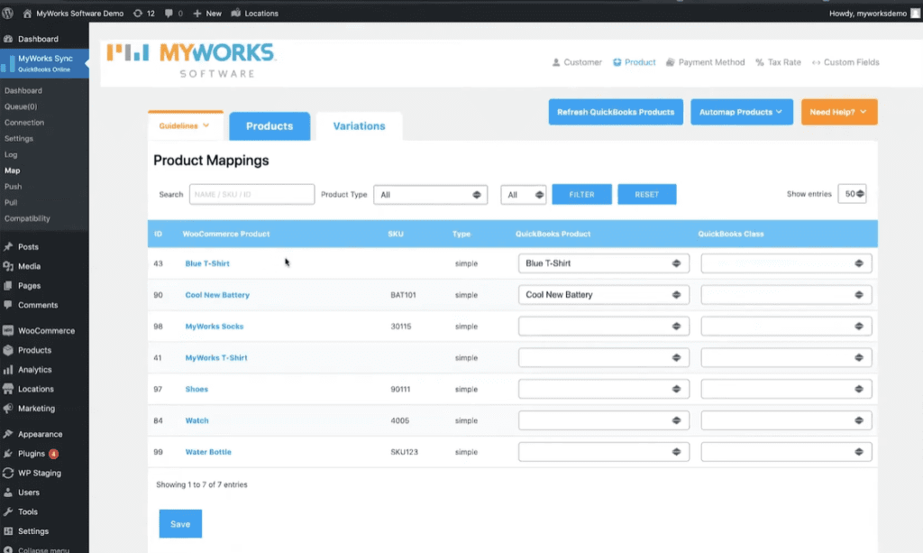Click the Users person icon
This screenshot has height=553, width=923.
8,493
